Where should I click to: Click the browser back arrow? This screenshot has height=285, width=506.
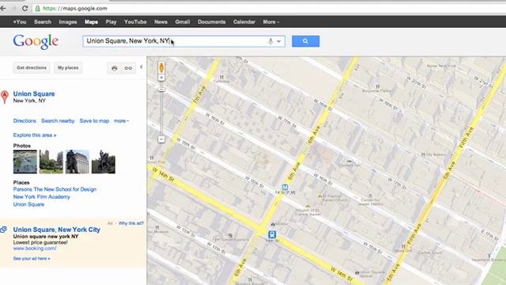click(3, 9)
